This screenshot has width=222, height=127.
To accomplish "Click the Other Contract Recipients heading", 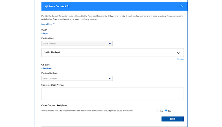I will [x=54, y=105].
